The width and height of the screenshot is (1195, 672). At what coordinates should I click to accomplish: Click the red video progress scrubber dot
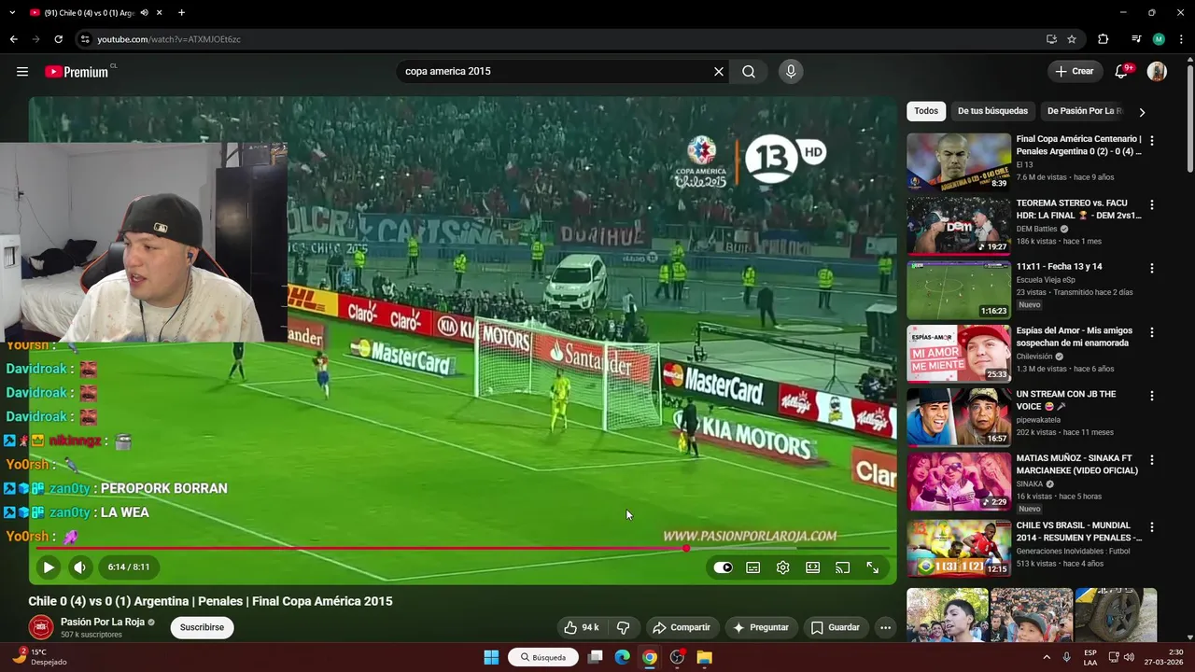686,548
